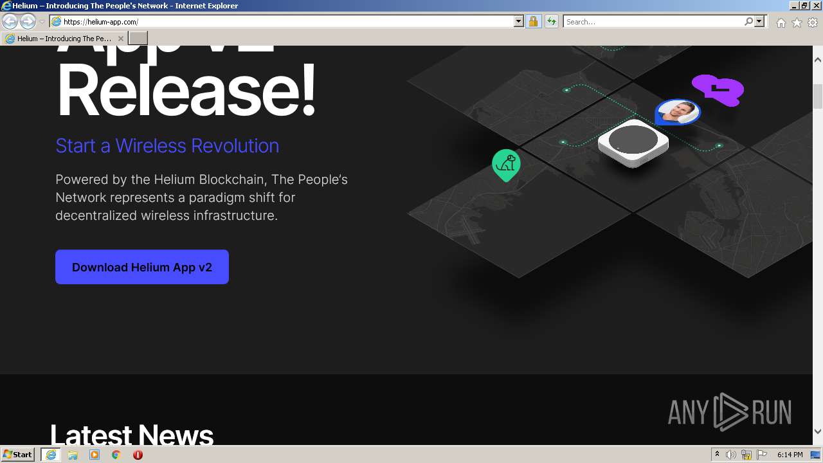Go forward with the browser Forward arrow
The image size is (823, 463).
point(28,22)
